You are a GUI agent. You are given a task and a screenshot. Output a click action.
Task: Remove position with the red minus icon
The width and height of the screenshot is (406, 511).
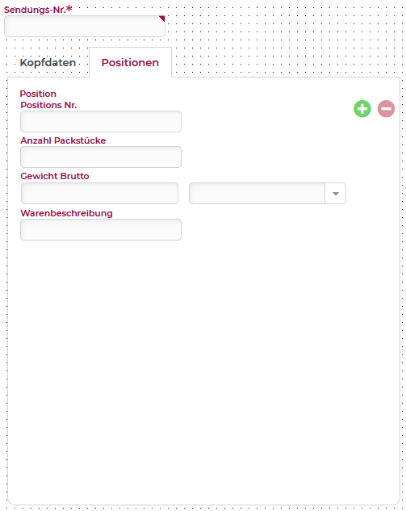386,109
